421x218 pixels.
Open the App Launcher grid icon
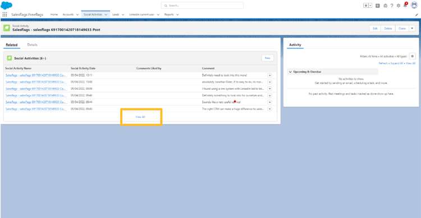(x=4, y=15)
